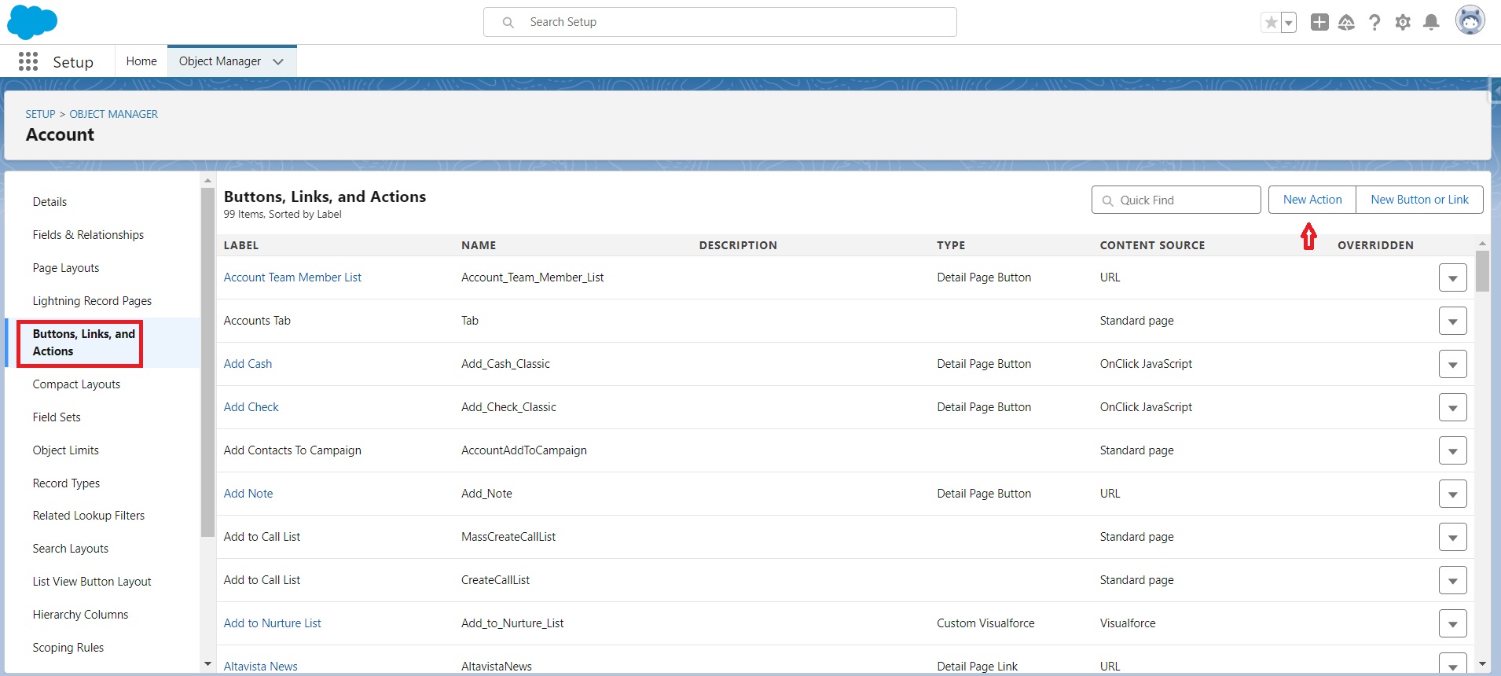This screenshot has width=1501, height=676.
Task: Open row menu for Add Check
Action: click(1452, 408)
